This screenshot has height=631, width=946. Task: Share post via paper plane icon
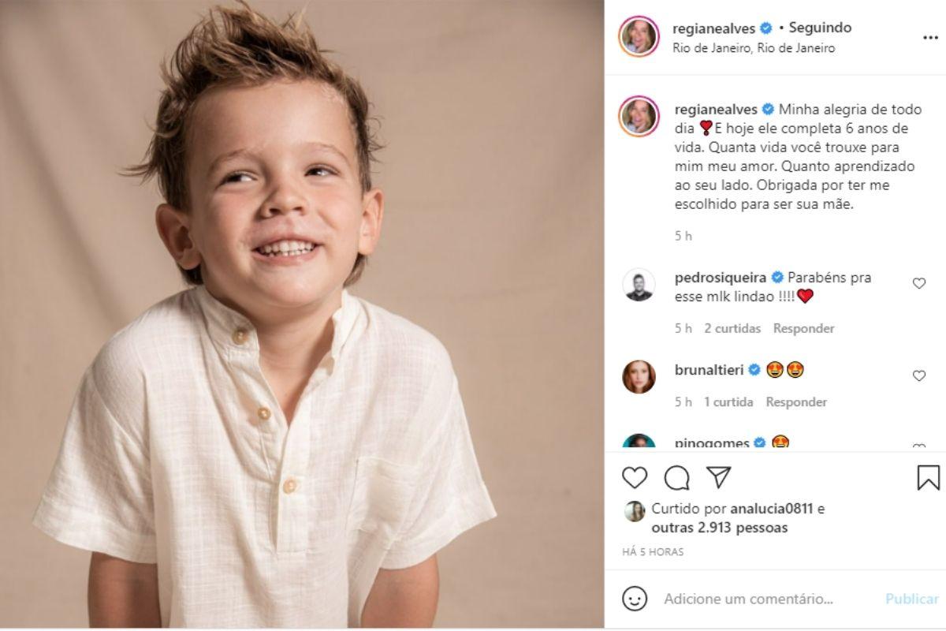(718, 477)
